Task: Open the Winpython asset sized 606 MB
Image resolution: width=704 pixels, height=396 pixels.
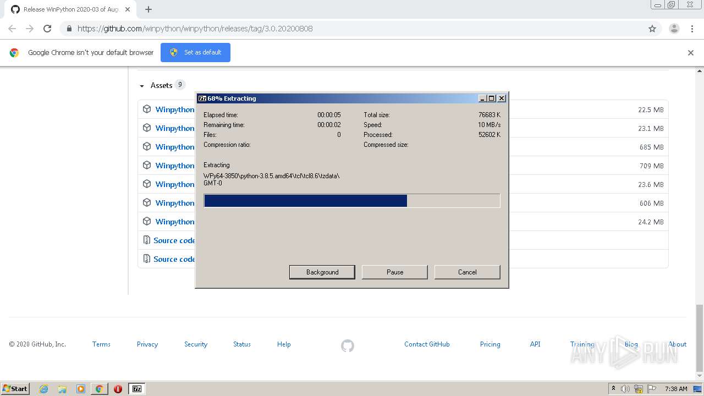Action: coord(175,203)
